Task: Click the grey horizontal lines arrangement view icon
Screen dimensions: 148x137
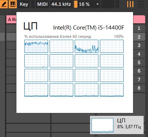Action: pos(141,4)
